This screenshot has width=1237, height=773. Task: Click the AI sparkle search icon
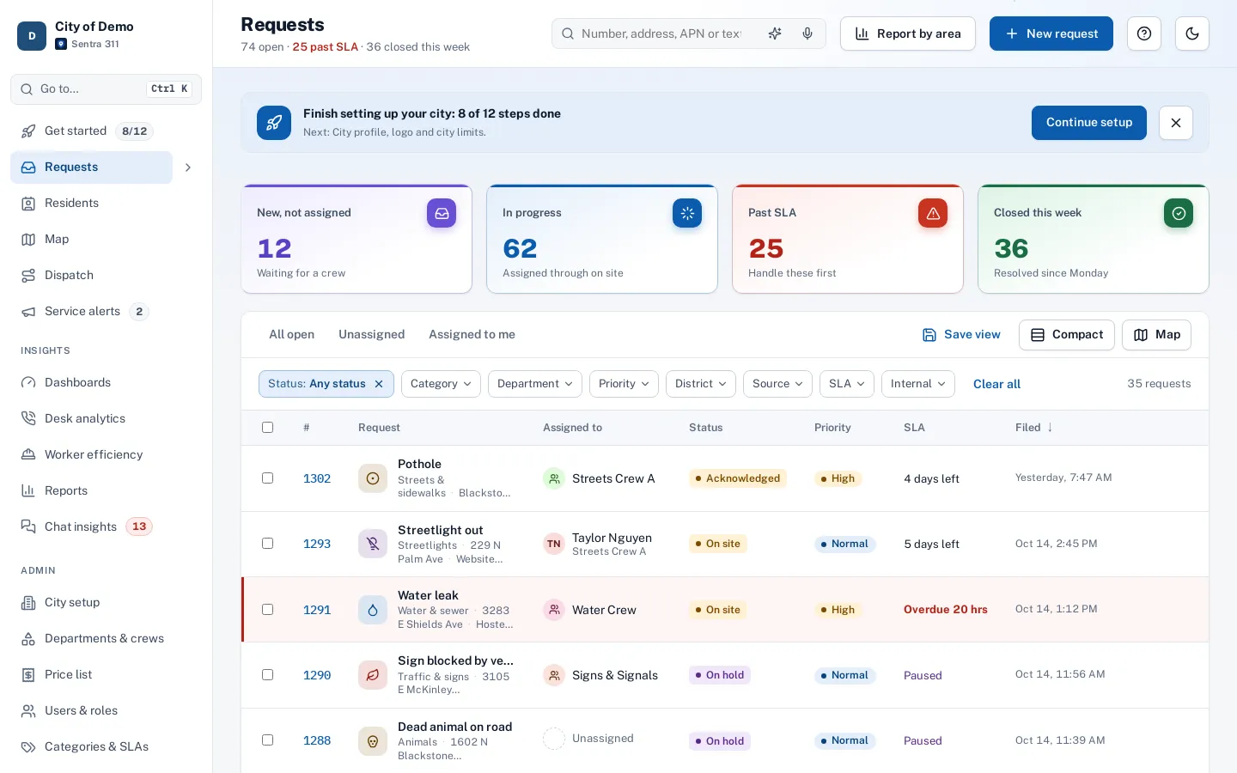point(775,33)
